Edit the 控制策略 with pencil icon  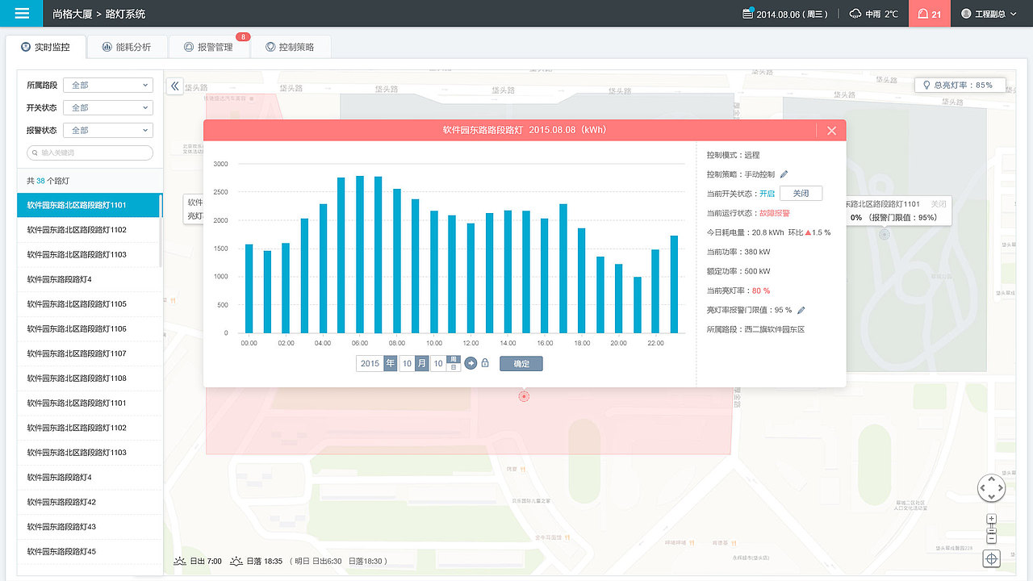tap(784, 174)
